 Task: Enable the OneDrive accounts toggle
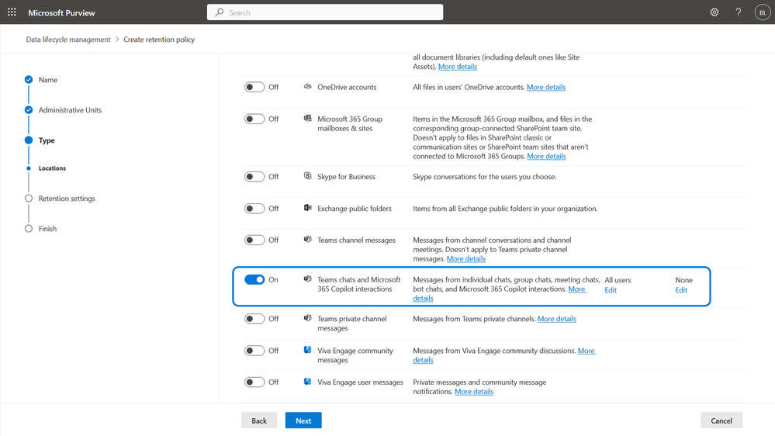tap(254, 87)
